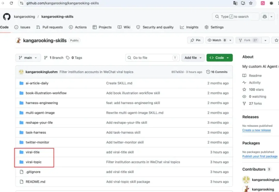
Task: Reload the page with browser refresh icon
Action: click(x=11, y=3)
